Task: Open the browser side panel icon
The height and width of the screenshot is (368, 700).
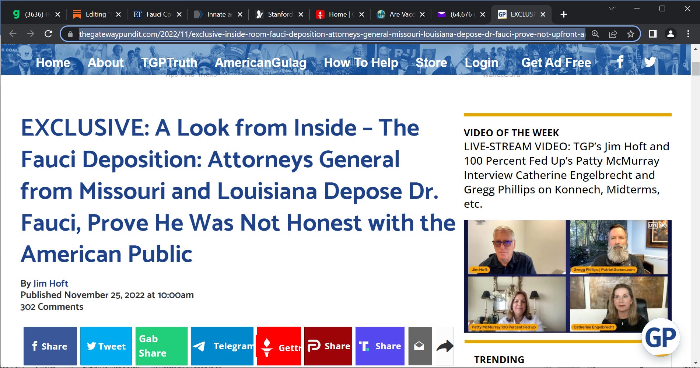Action: coord(653,34)
